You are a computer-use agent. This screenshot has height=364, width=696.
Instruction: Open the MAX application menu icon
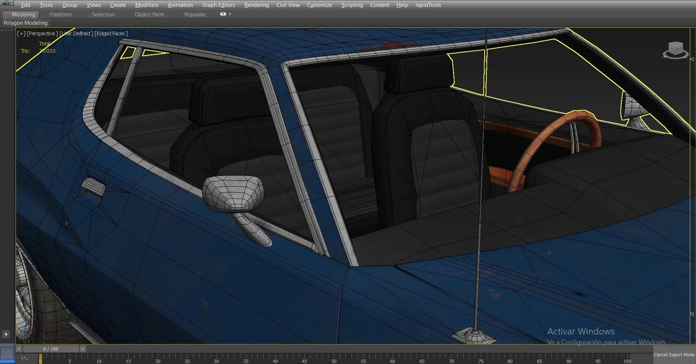click(6, 3)
